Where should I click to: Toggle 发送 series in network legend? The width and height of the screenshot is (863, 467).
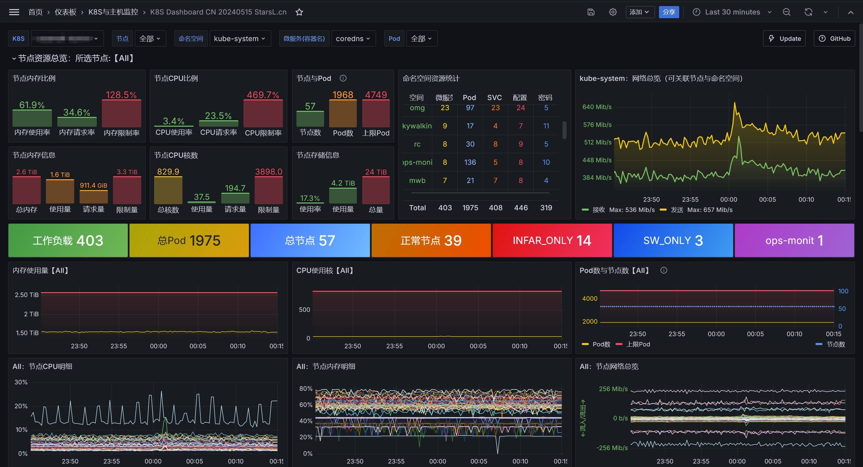[x=677, y=210]
